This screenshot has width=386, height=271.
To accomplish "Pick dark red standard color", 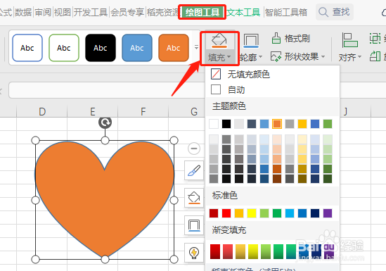I will tap(214, 213).
